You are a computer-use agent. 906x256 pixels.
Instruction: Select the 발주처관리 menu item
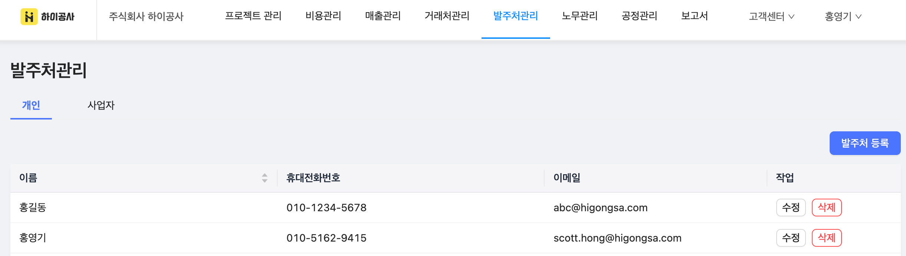point(516,16)
